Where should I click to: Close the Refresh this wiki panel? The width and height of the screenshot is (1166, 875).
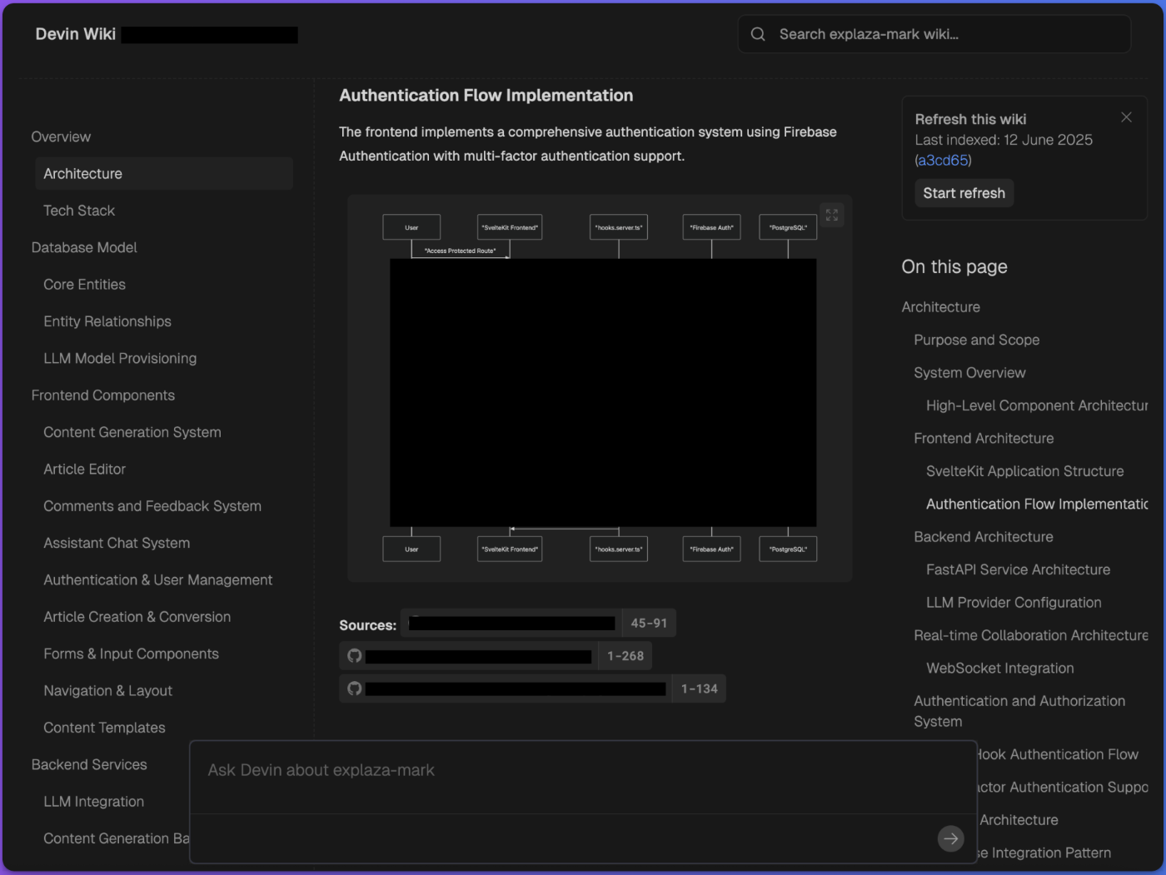(x=1126, y=117)
